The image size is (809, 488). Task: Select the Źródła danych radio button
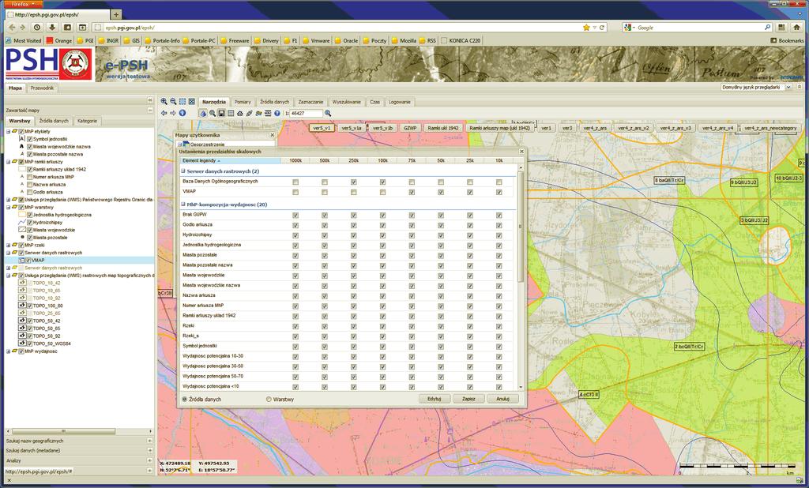tap(184, 400)
